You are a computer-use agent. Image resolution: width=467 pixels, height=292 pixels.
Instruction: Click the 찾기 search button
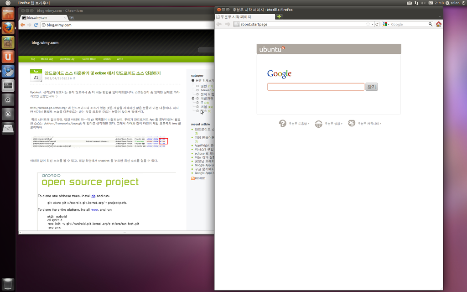(x=371, y=87)
